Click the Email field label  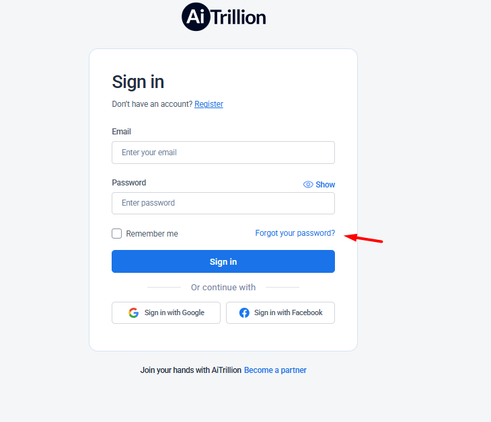(x=122, y=132)
